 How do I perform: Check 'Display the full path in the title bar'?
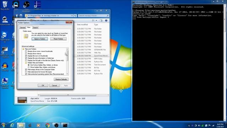[x=26, y=60]
